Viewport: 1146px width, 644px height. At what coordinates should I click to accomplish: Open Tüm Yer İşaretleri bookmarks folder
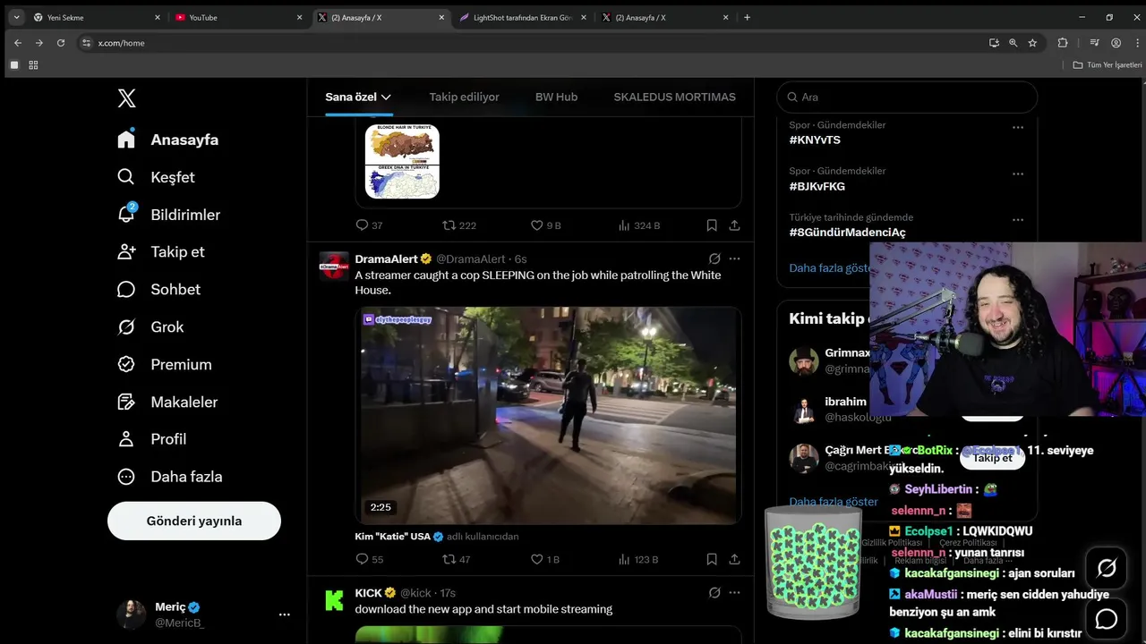1108,64
